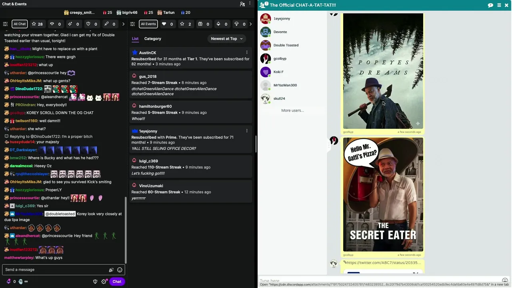
Task: Click gus_2018 username in events list
Action: (x=148, y=76)
